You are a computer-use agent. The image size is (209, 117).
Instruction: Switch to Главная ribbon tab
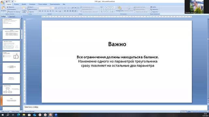9,4
